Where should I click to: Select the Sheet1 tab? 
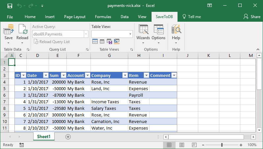click(x=44, y=137)
